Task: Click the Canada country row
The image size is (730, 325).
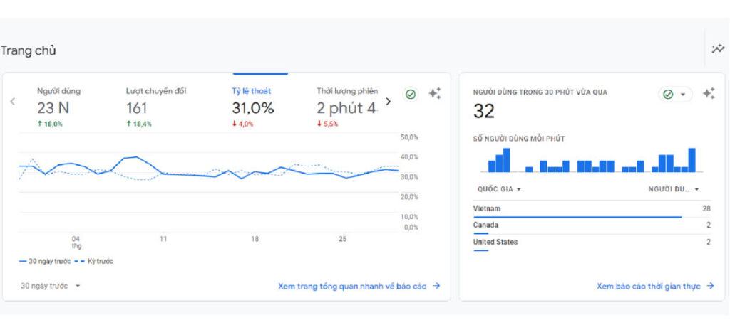Action: [592, 225]
